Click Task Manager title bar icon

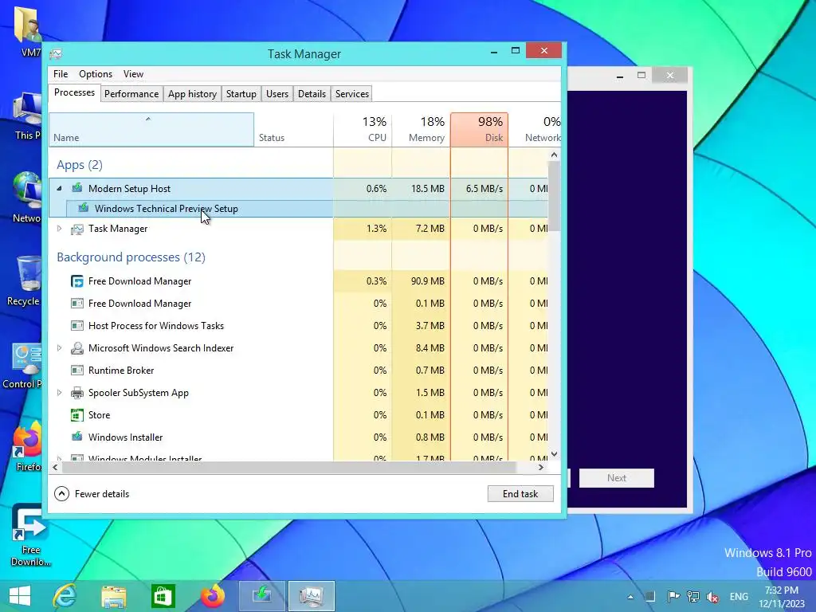coord(57,53)
